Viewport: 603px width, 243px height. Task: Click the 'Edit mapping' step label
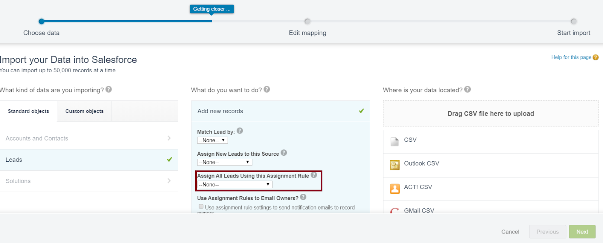tap(308, 33)
